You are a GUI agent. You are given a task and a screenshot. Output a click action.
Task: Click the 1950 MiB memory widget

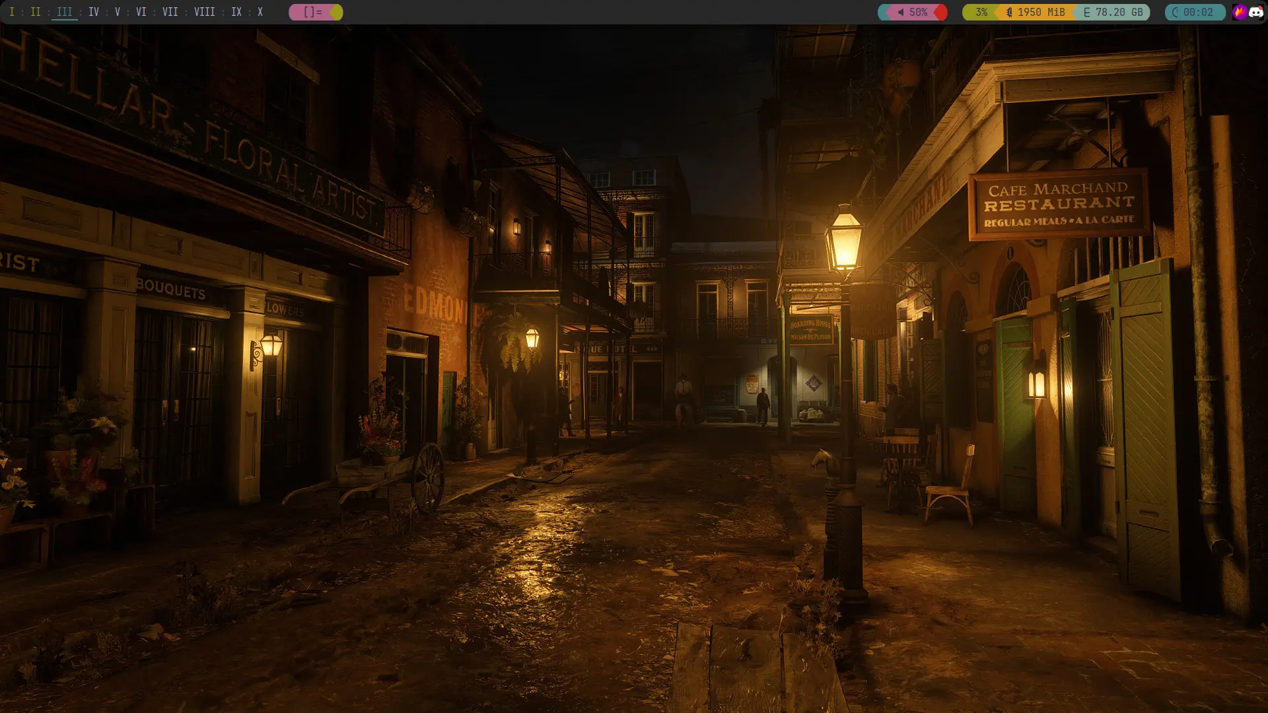pos(1036,12)
